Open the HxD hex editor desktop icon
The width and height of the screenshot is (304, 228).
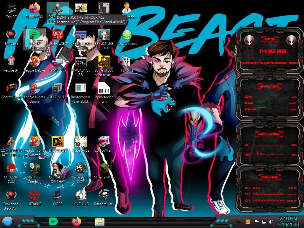coord(81,8)
